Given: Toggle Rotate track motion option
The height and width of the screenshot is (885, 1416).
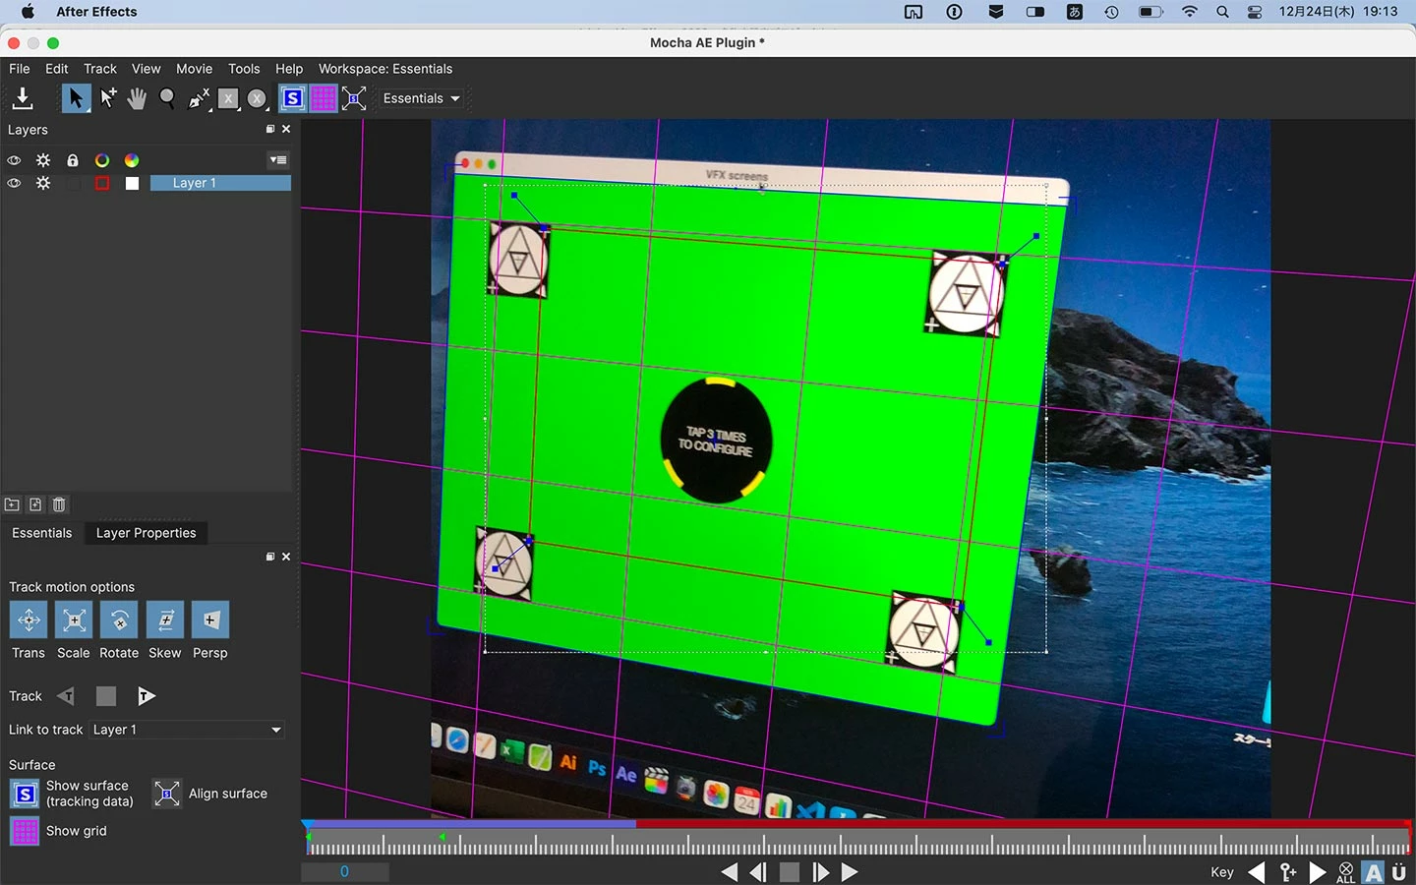Looking at the screenshot, I should (x=119, y=620).
